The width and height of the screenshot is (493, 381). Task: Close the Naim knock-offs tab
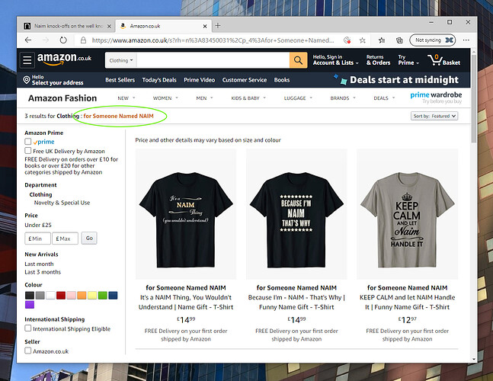(x=109, y=27)
